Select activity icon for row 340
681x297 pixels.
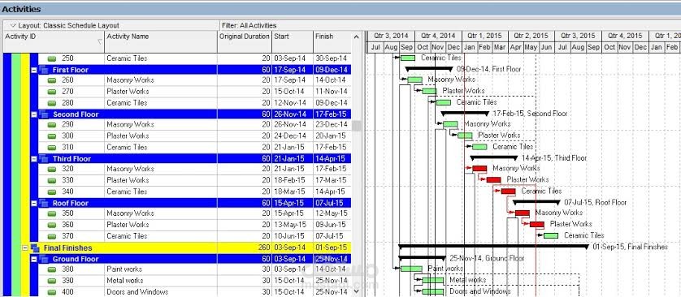(52, 192)
